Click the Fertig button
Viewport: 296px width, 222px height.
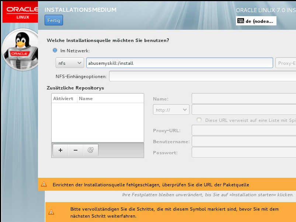click(54, 20)
